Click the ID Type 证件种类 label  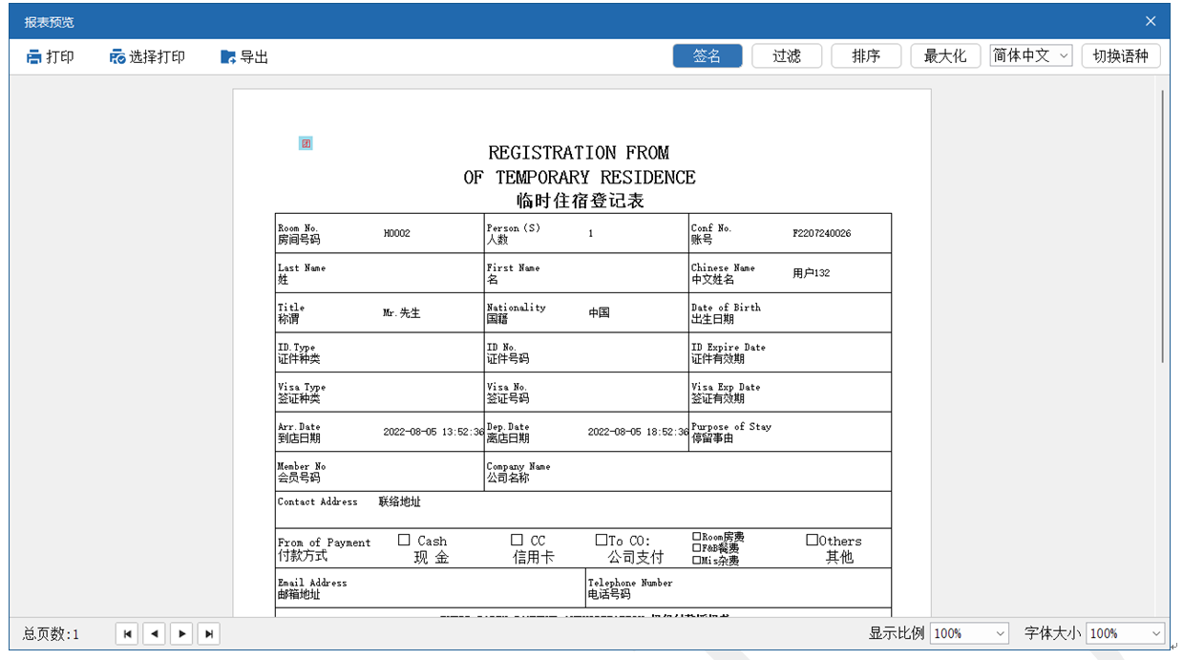tap(299, 352)
